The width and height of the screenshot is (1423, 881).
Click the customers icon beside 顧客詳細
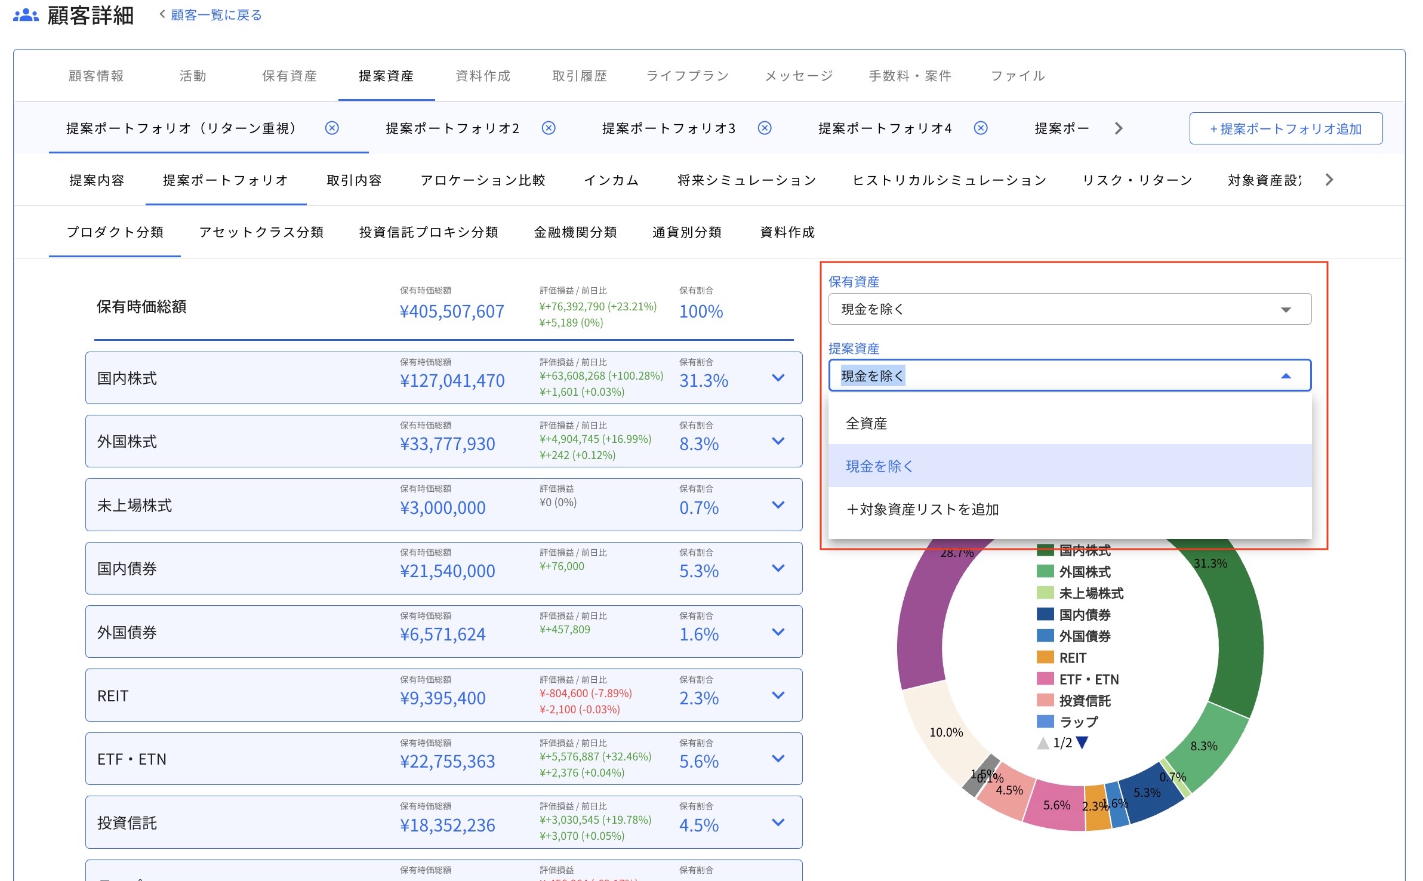coord(25,16)
